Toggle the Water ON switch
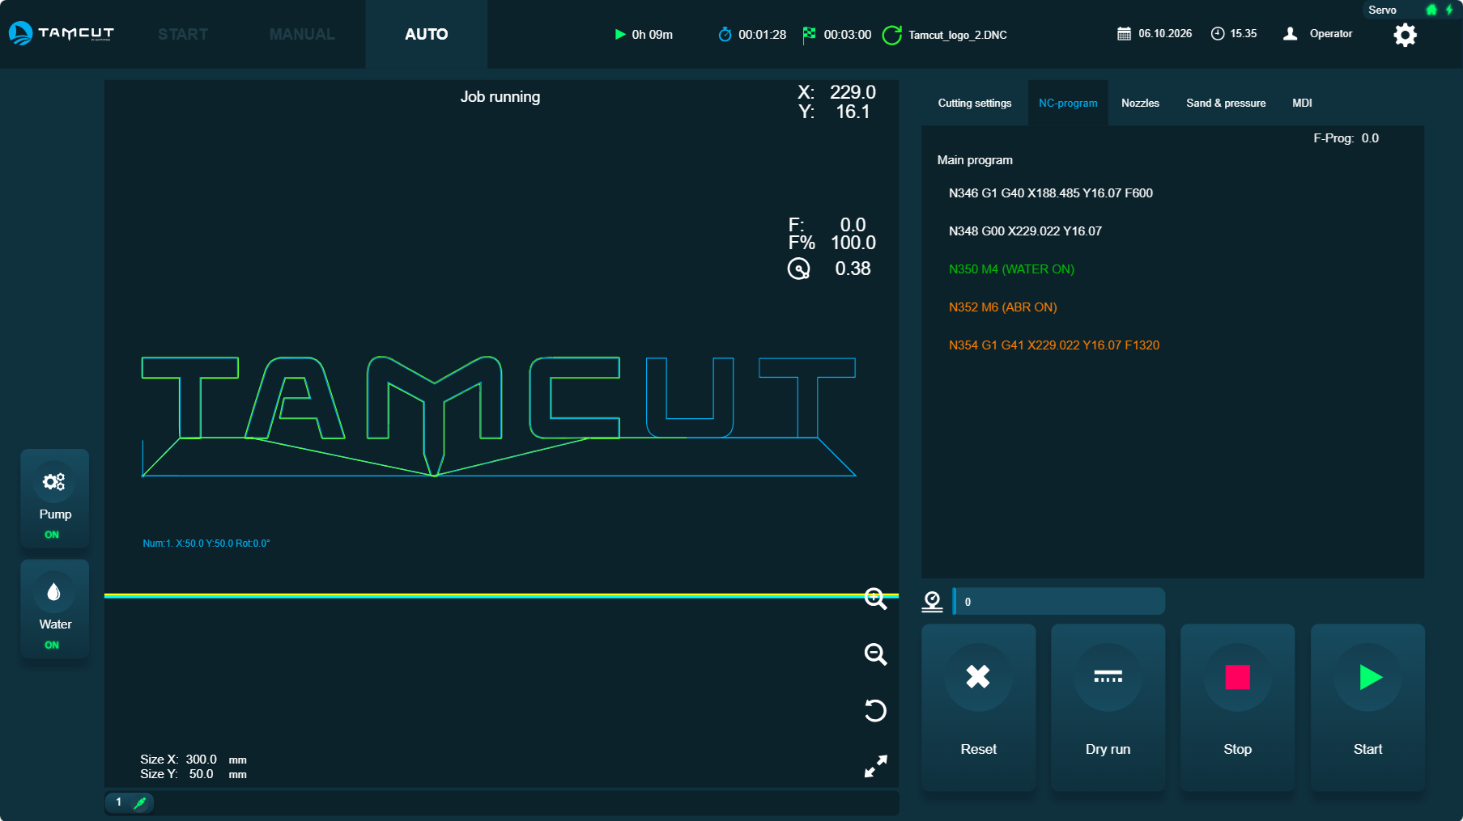1463x821 pixels. (x=55, y=608)
